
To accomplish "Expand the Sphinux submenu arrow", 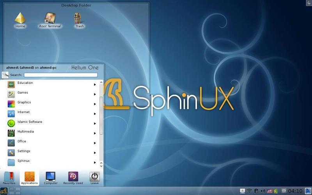I will point(95,163).
